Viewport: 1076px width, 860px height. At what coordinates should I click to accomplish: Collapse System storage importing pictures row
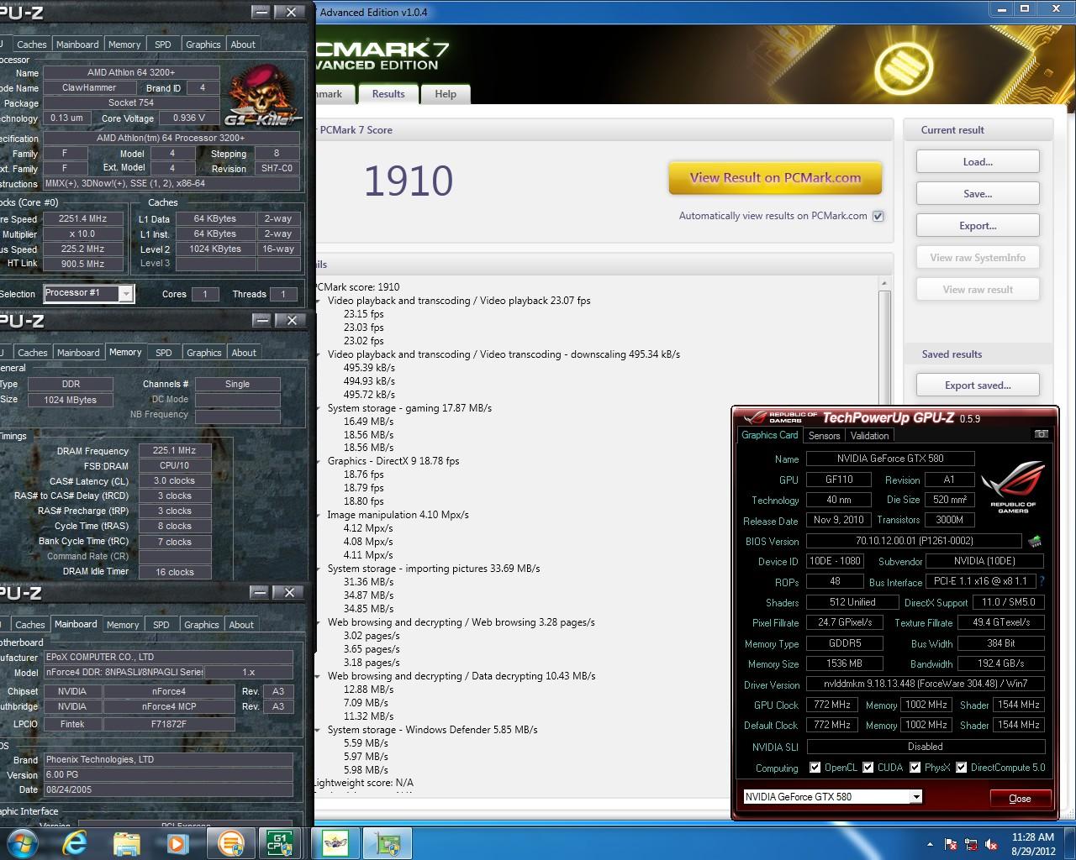pos(318,569)
